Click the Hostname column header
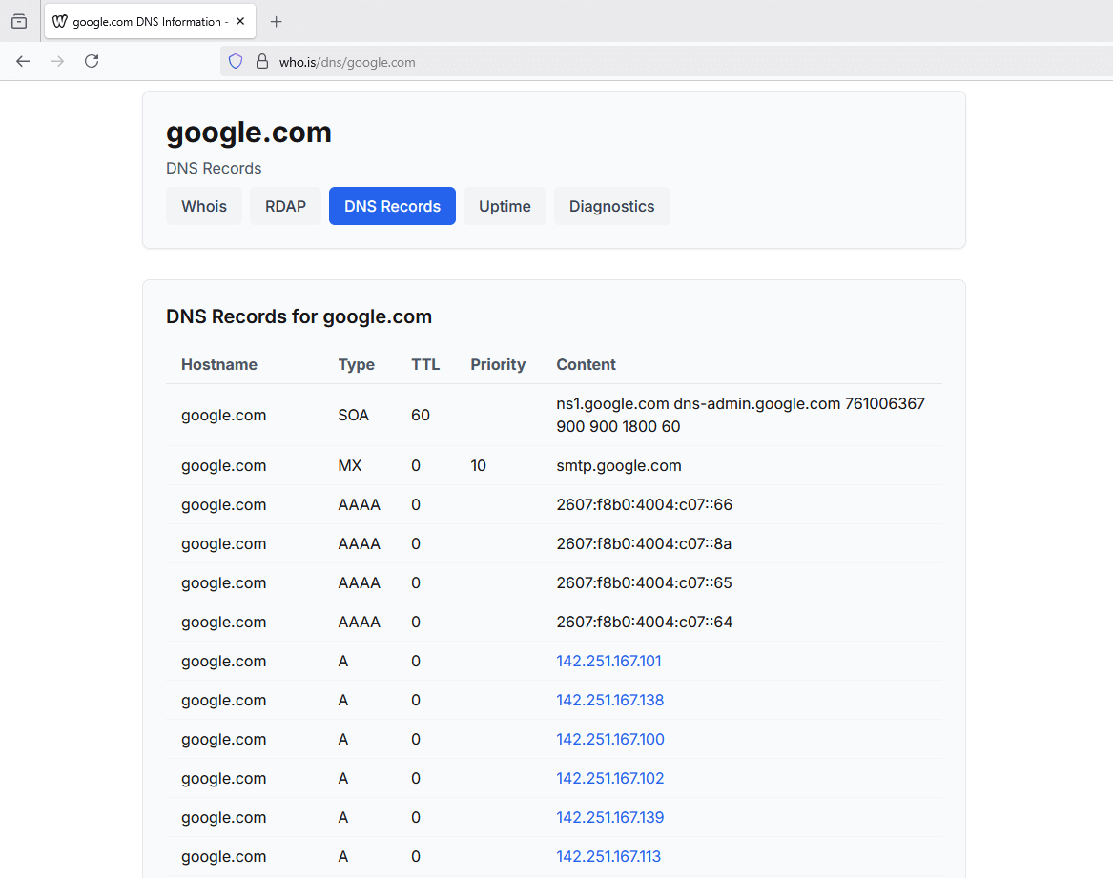This screenshot has width=1113, height=878. (x=219, y=364)
